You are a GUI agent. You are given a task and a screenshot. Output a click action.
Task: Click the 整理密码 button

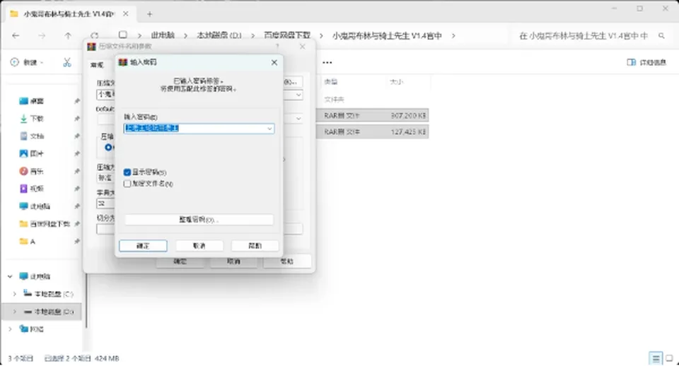[199, 220]
